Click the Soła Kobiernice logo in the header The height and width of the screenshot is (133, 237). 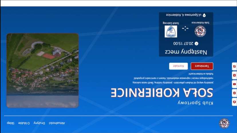pos(224,123)
